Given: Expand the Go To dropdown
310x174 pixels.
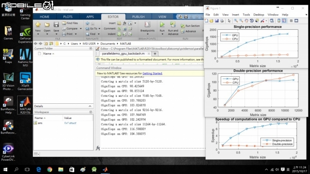Looking at the screenshot, I should [x=99, y=28].
